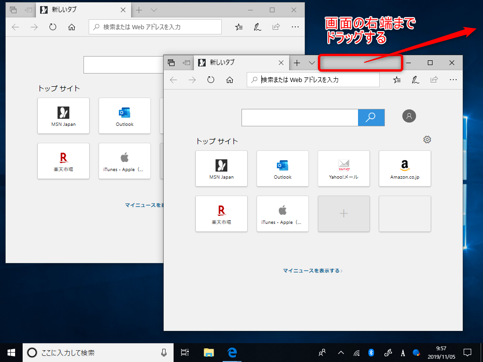Click the blue search button

pos(371,117)
